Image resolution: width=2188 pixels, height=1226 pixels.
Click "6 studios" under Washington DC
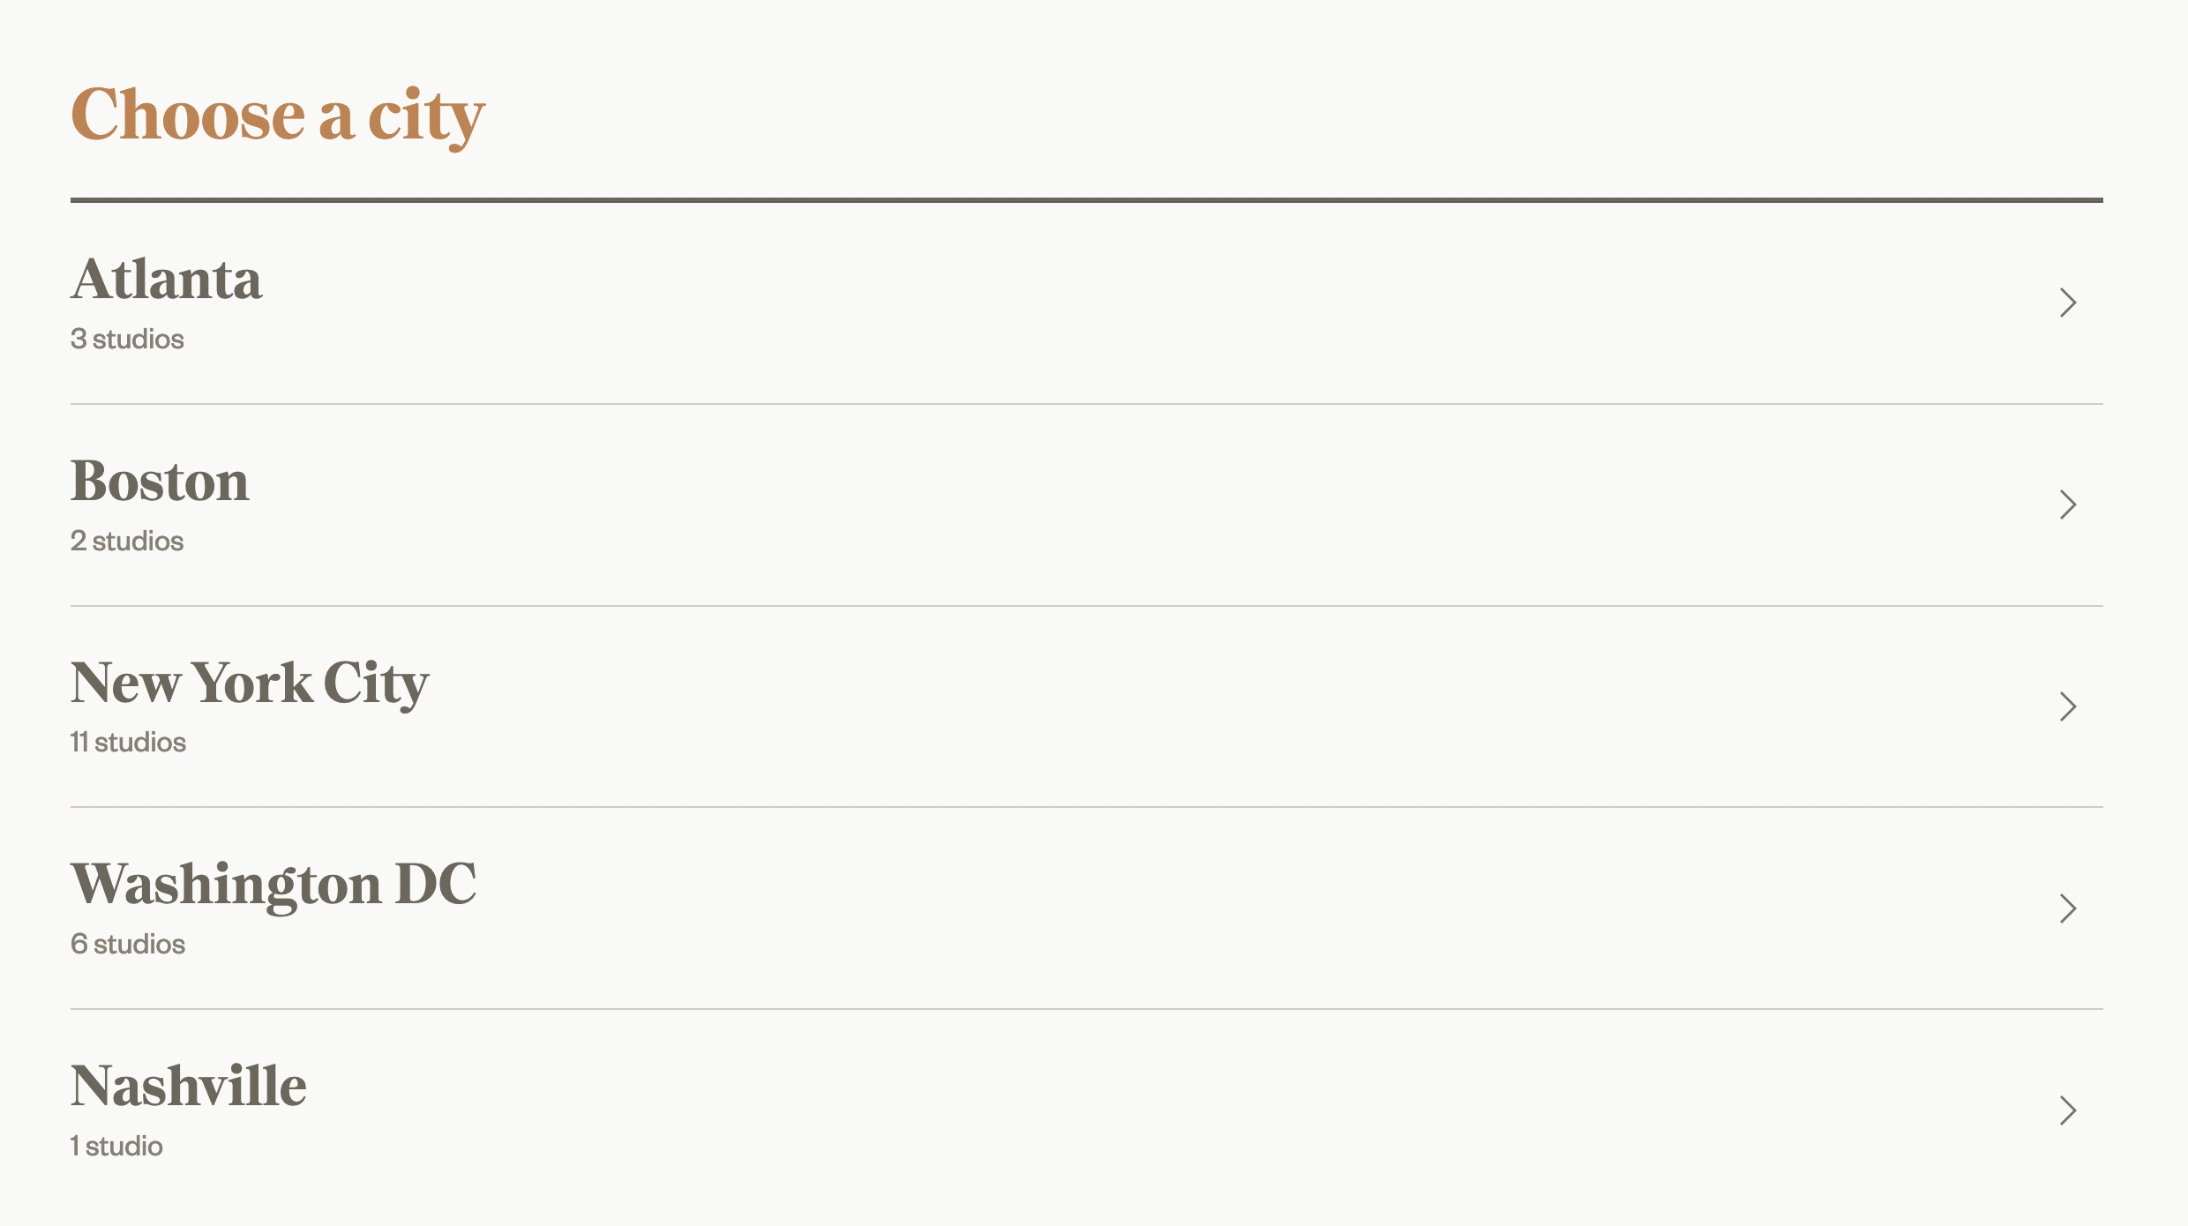pyautogui.click(x=128, y=945)
